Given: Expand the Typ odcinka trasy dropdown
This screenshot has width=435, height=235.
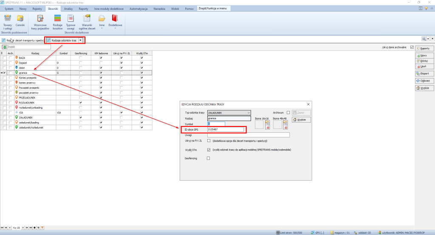Looking at the screenshot, I should click(249, 113).
